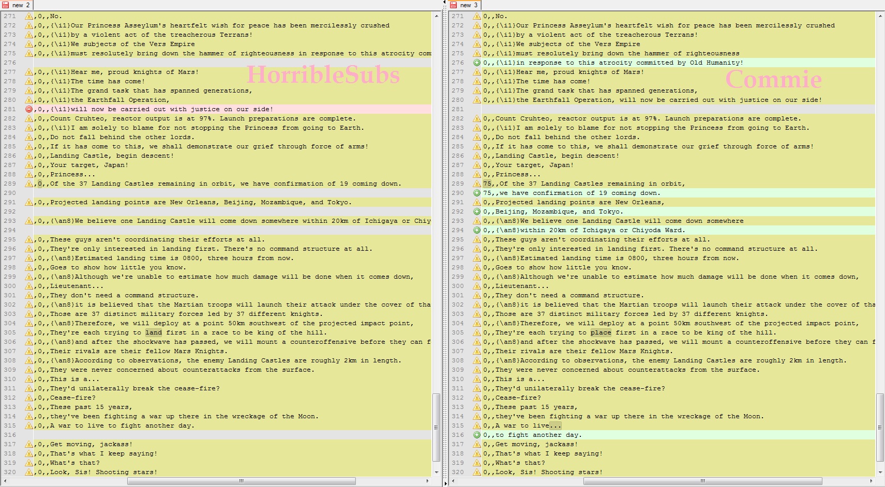Click left pane horizontal scrollbar right arrow
The width and height of the screenshot is (885, 487).
pos(427,481)
